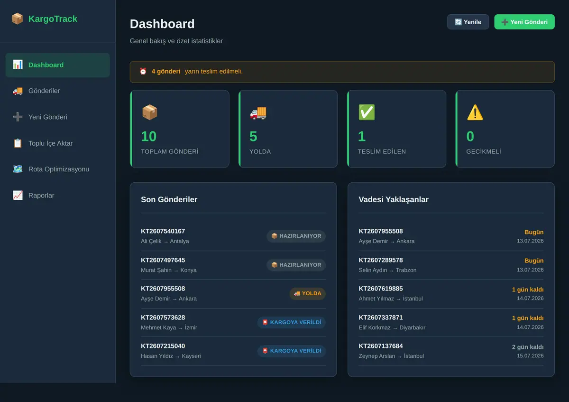This screenshot has width=569, height=402.
Task: Click 'Ahmet Yılmaz → İstanbul' route text
Action: click(391, 299)
